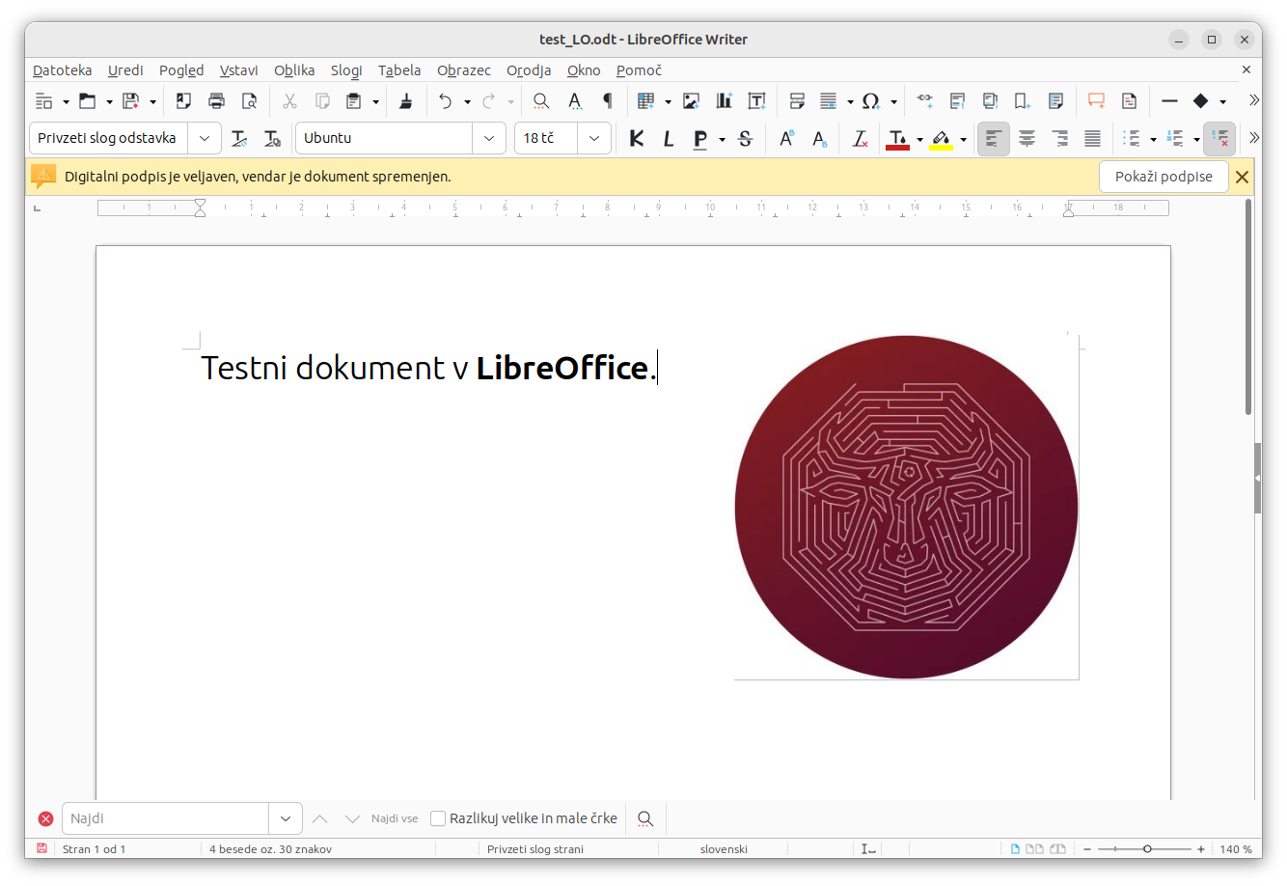Insert special character Omega icon
Image resolution: width=1287 pixels, height=886 pixels.
(x=871, y=100)
